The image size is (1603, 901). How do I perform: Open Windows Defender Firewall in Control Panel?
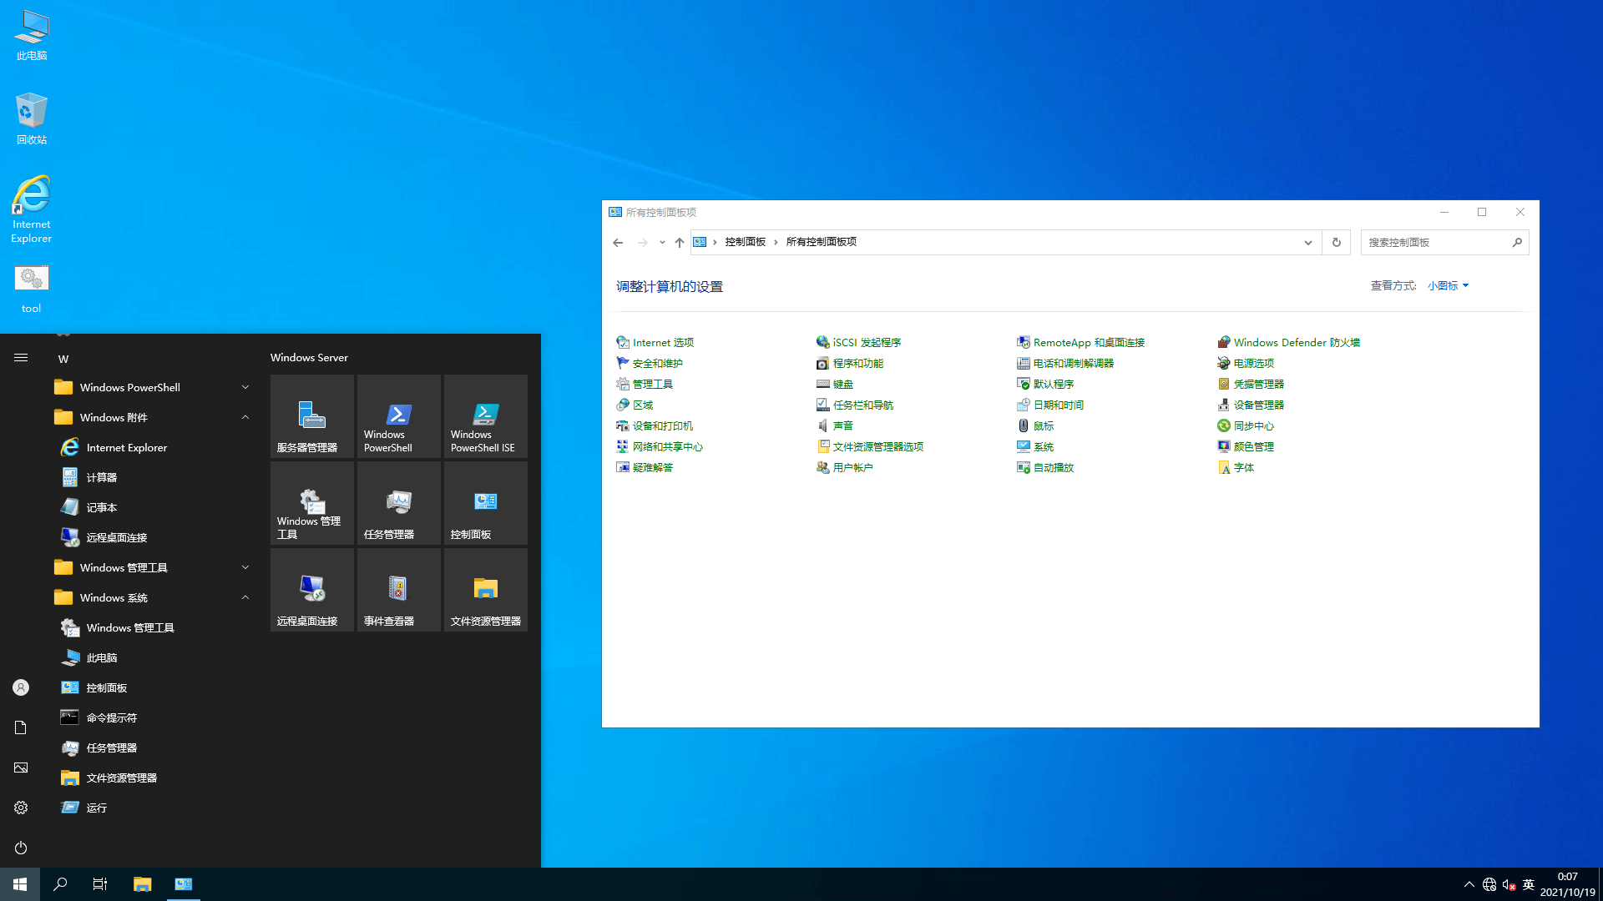(1296, 342)
